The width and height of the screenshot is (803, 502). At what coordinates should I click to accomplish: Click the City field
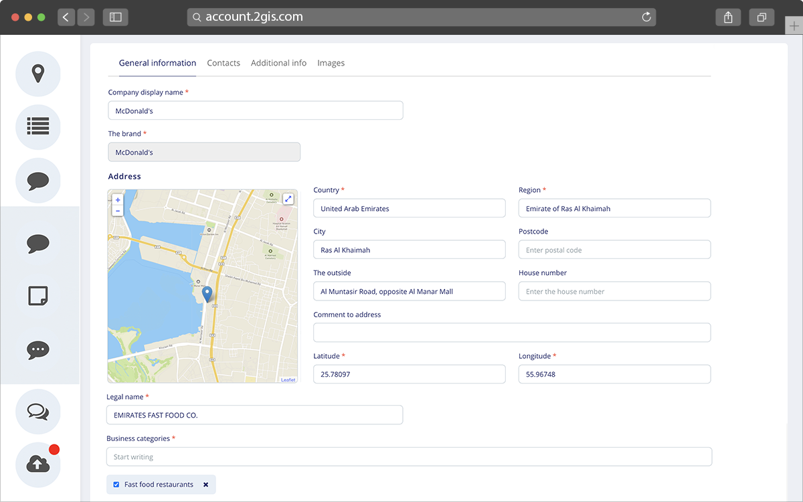(410, 250)
